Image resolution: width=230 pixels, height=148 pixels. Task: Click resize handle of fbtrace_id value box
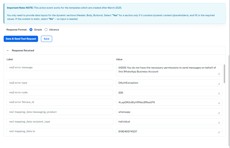[x=219, y=103]
